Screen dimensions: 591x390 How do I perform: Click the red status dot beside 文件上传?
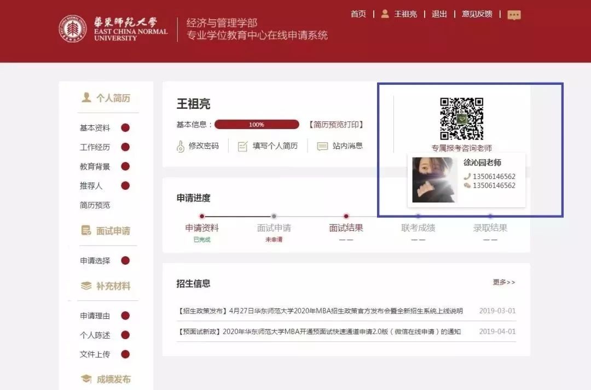tap(125, 354)
